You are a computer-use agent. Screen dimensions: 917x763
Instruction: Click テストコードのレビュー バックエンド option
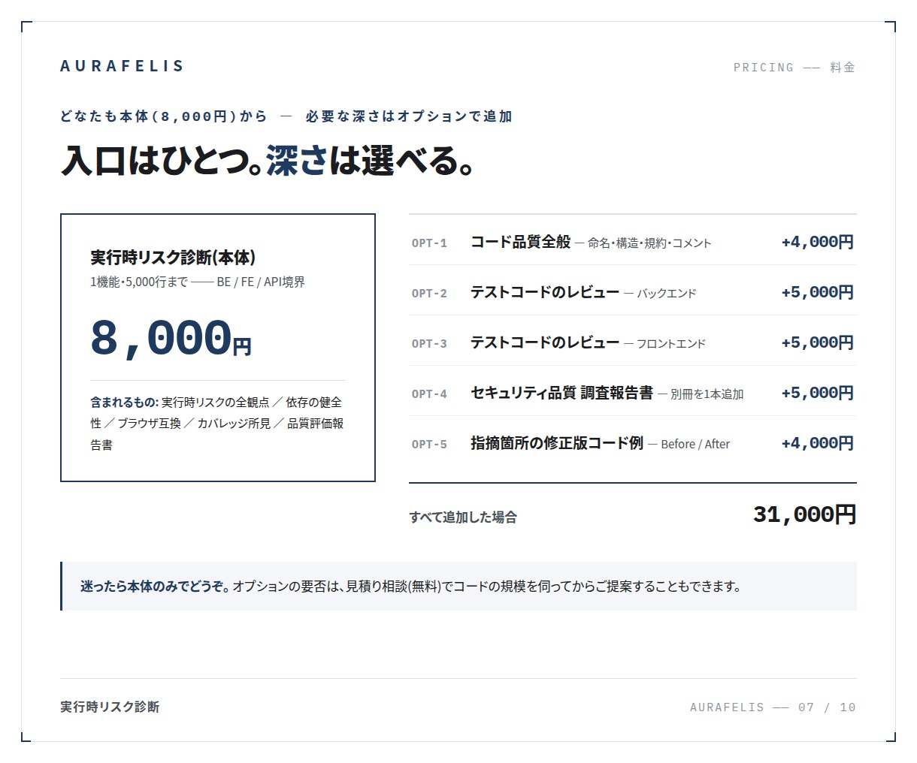click(x=583, y=292)
